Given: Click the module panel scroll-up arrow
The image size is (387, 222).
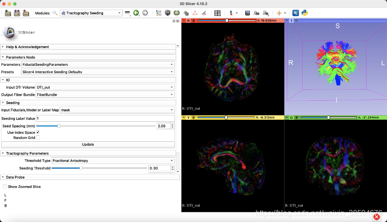Looking at the screenshot, I should point(178,46).
